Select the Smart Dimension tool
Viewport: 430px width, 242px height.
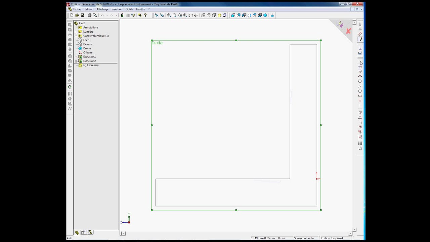(360, 34)
